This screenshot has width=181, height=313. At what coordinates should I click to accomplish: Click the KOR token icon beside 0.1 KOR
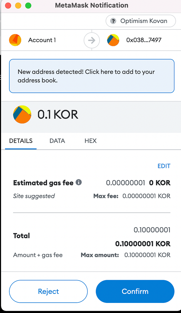click(22, 114)
